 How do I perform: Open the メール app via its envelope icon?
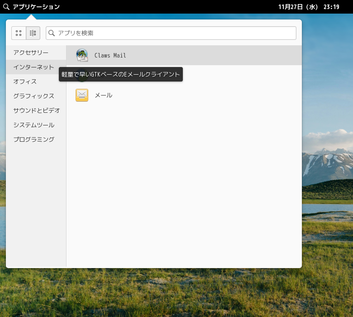(x=82, y=95)
